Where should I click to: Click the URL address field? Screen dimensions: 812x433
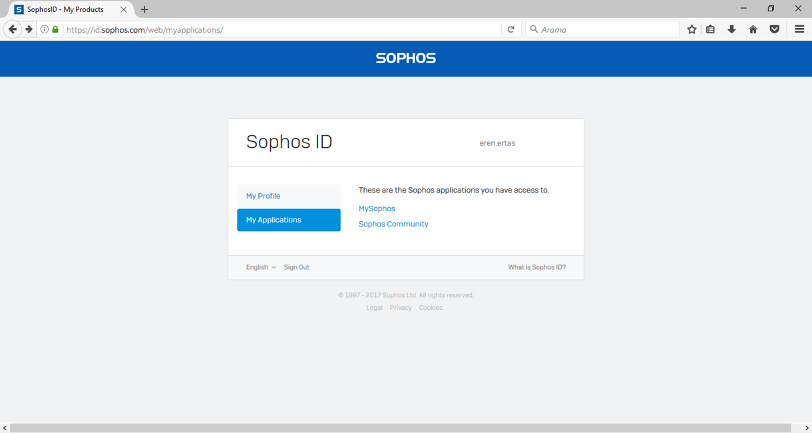pyautogui.click(x=281, y=29)
